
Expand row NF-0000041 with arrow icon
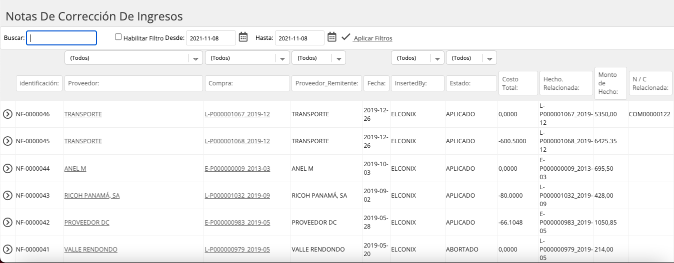[7, 250]
